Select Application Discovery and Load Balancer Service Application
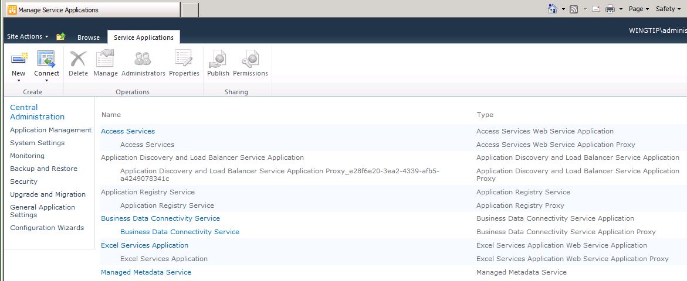Image resolution: width=687 pixels, height=281 pixels. coord(202,157)
